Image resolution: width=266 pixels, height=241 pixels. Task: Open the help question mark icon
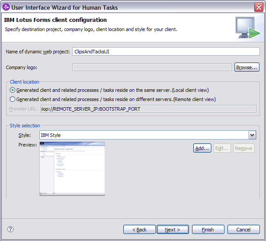tap(10, 229)
